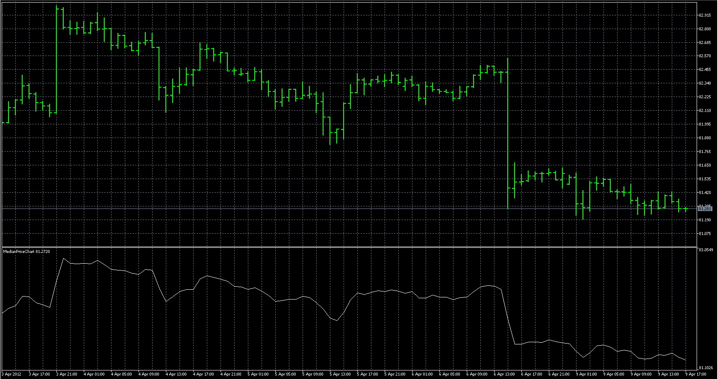
Task: Click the 82.915 price axis label
Action: (705, 15)
